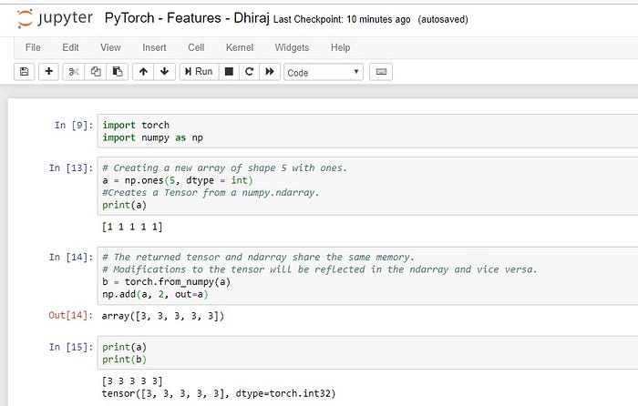The image size is (638, 406).
Task: Click the print(b) line in cell 15
Action: pos(124,360)
